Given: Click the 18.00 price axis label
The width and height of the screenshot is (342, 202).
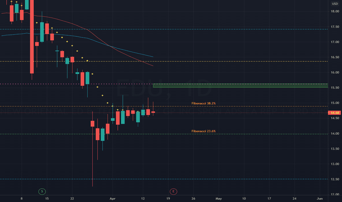Looking at the screenshot, I should (x=335, y=11).
